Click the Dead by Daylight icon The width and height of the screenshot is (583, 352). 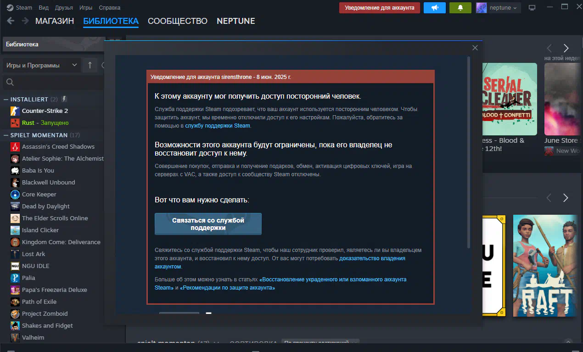tap(15, 207)
